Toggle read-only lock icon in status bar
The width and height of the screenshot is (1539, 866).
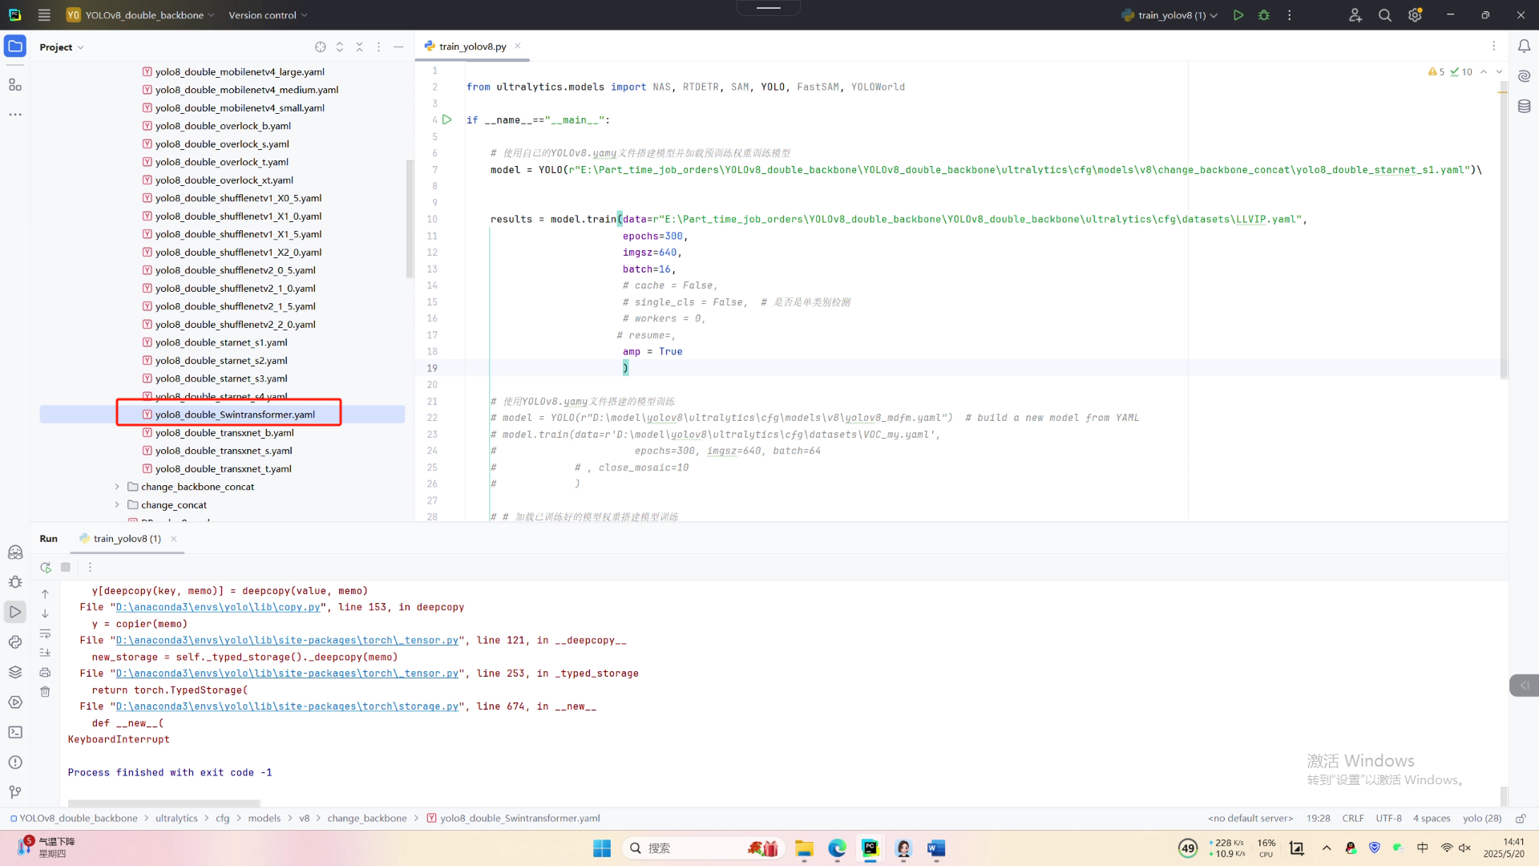point(1520,819)
